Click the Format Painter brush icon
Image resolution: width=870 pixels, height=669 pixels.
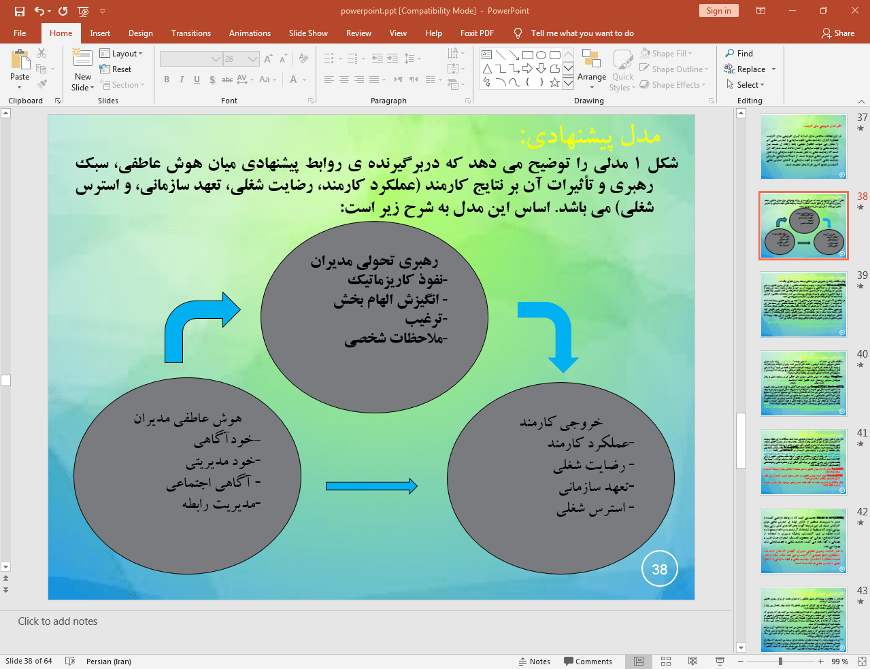coord(41,84)
